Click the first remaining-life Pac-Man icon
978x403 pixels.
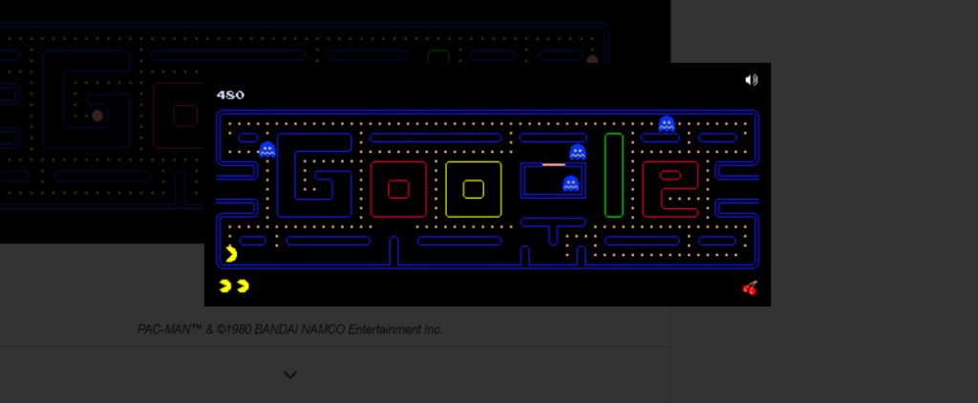[225, 286]
